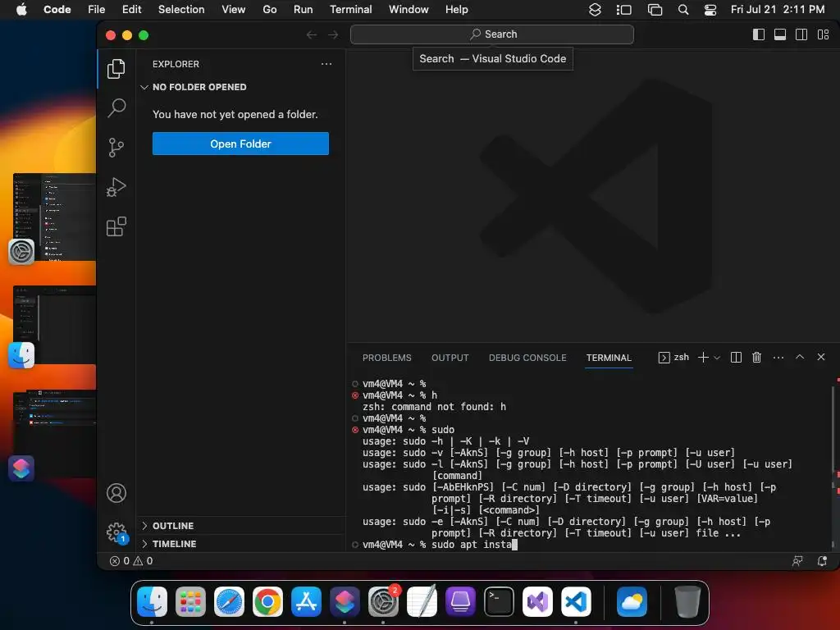Open Google Chrome from the Dock
This screenshot has width=840, height=630.
tap(268, 601)
